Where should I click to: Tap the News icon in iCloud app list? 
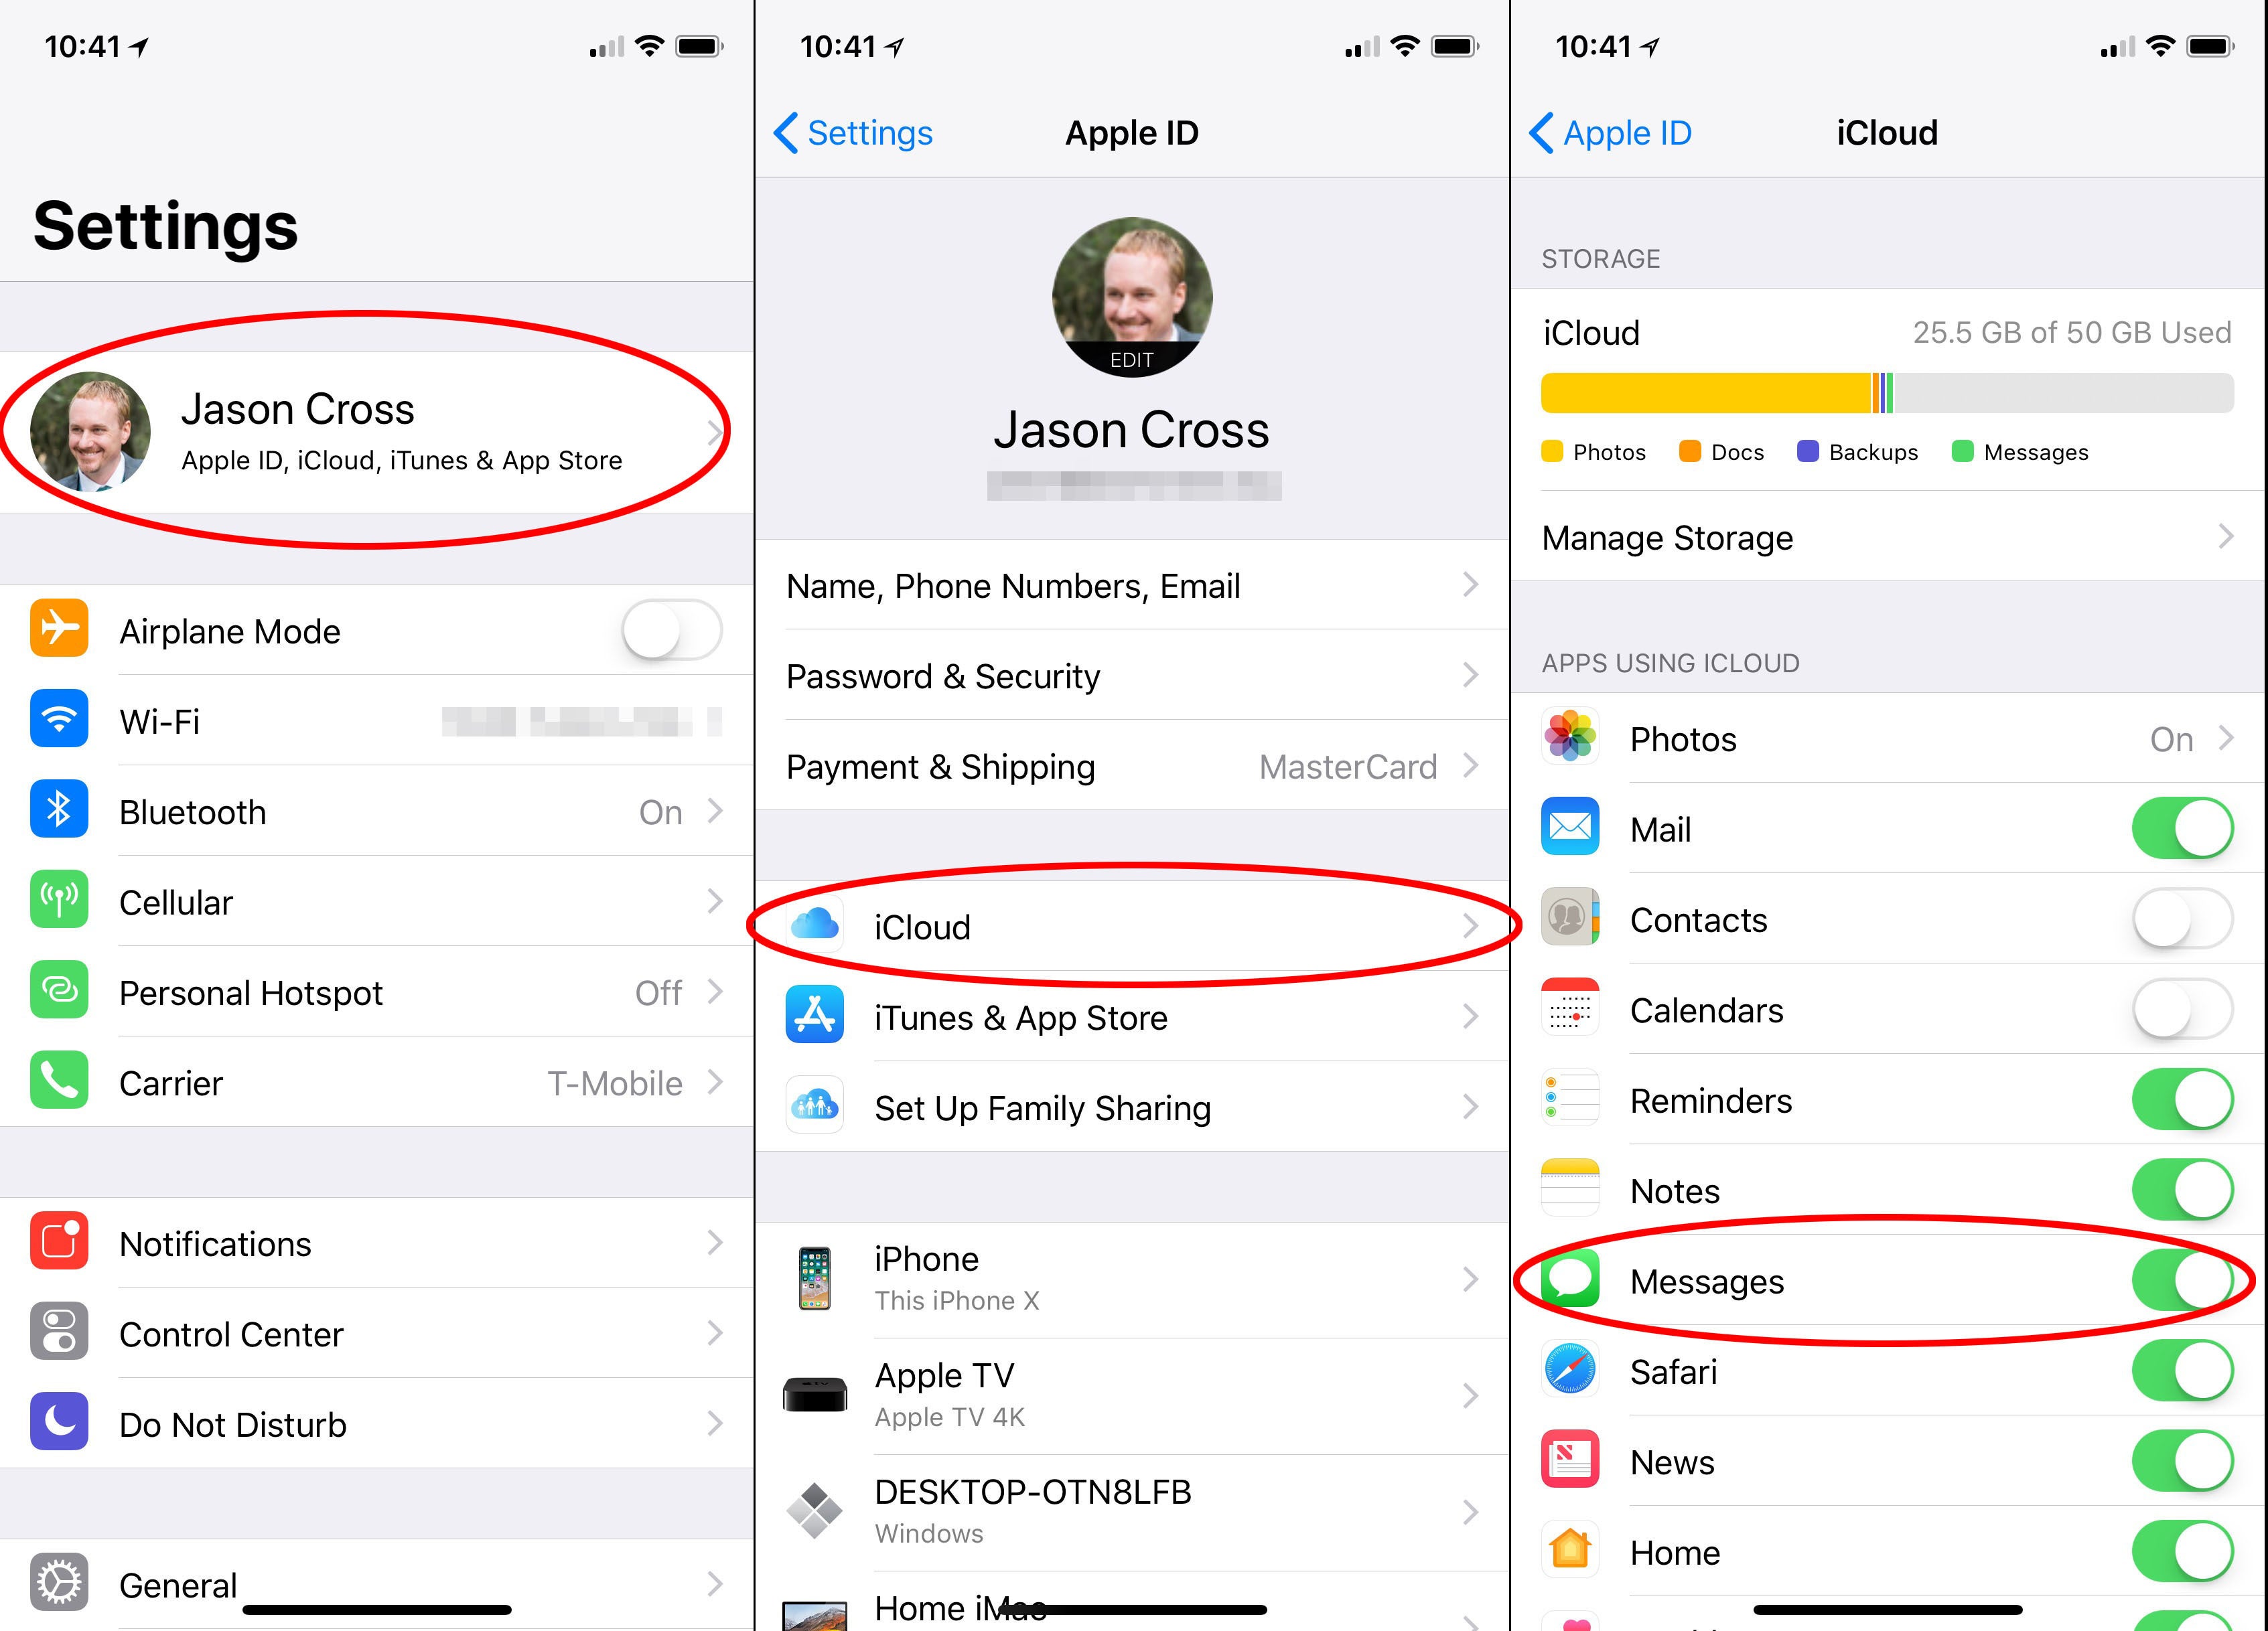point(1569,1444)
